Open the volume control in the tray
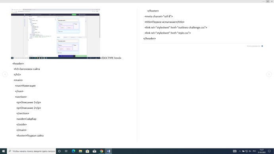Image resolution: width=274 pixels, height=154 pixels. click(250, 151)
